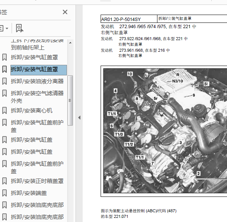Click the bookmark list scroll-up arrow
The width and height of the screenshot is (227, 222).
click(70, 43)
